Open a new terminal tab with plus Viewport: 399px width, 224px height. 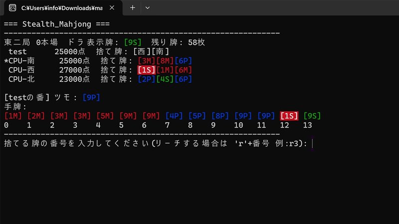click(133, 8)
